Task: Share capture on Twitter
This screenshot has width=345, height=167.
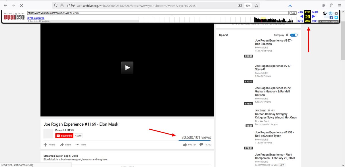Action: point(336,18)
